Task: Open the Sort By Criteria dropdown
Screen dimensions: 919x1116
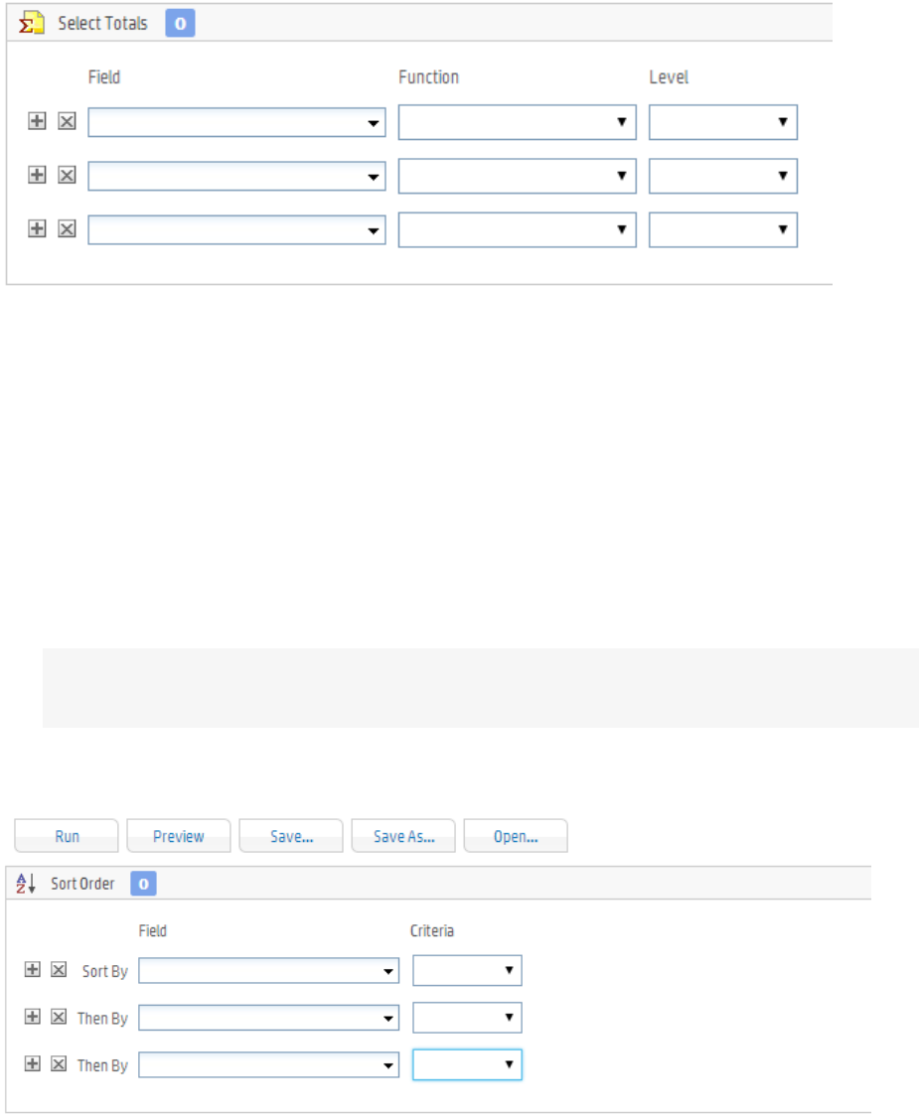Action: (x=467, y=970)
